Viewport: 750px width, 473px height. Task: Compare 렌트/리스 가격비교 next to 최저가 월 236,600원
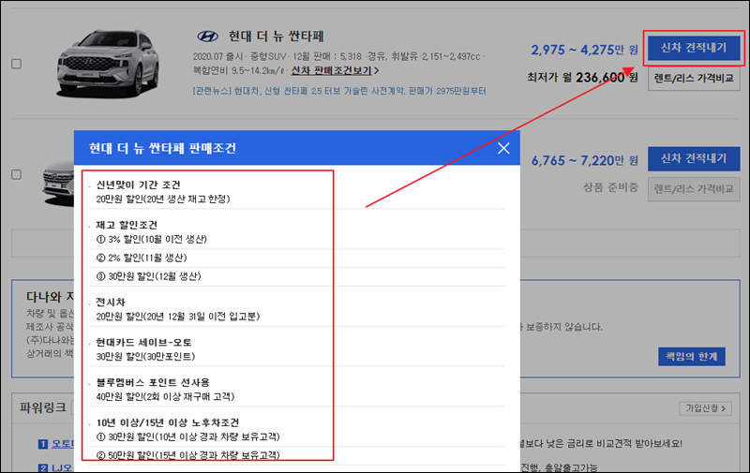tap(694, 79)
